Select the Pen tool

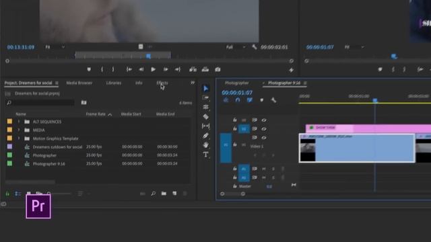click(x=205, y=136)
